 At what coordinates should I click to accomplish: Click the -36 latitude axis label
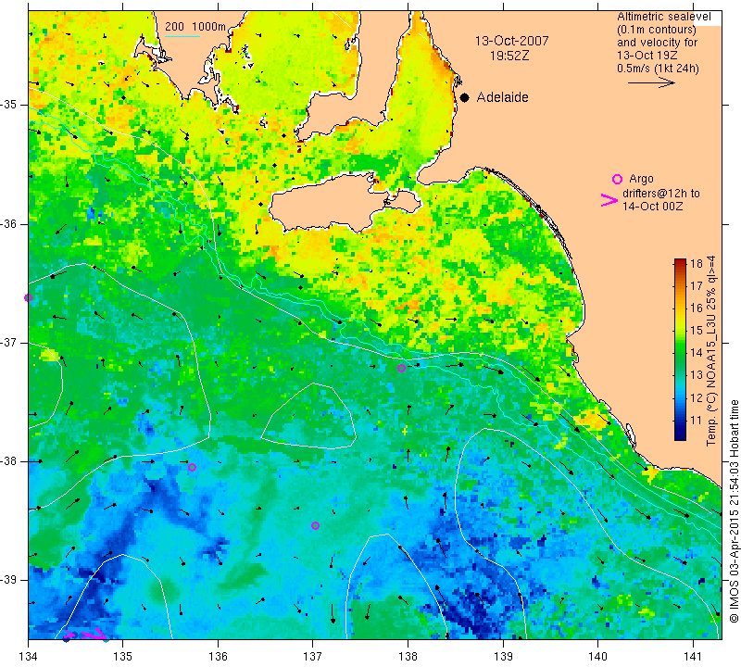(8, 223)
